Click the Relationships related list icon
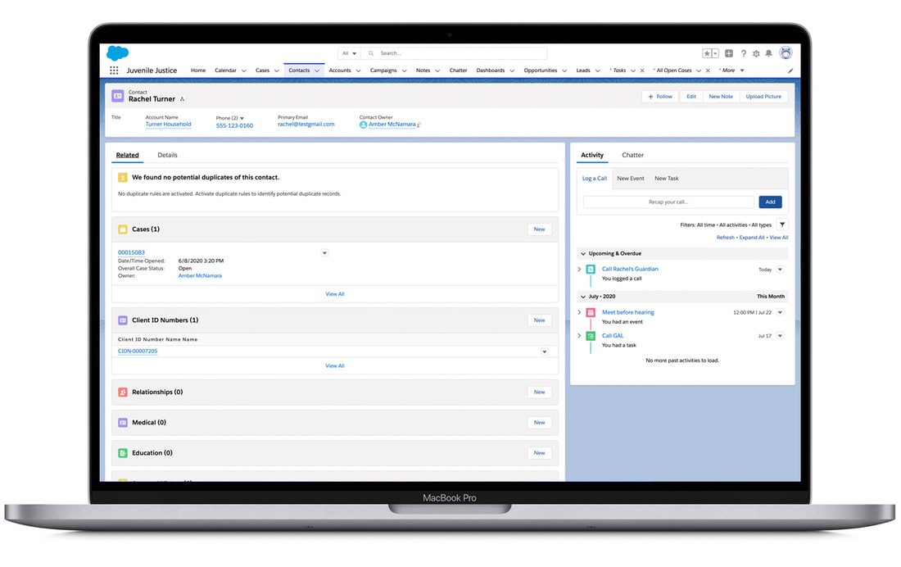Screen dimensions: 901x567 pyautogui.click(x=122, y=392)
